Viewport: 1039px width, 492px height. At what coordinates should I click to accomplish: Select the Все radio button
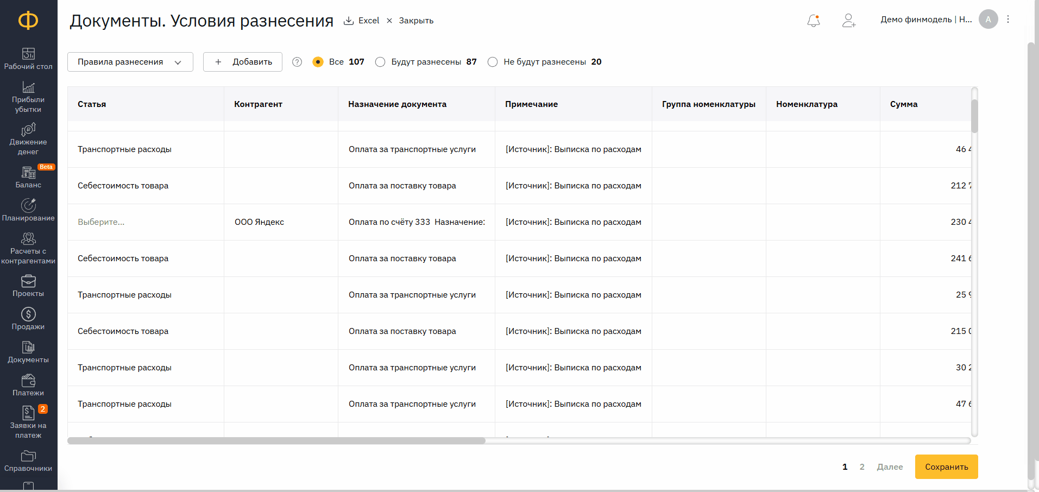[x=318, y=62]
